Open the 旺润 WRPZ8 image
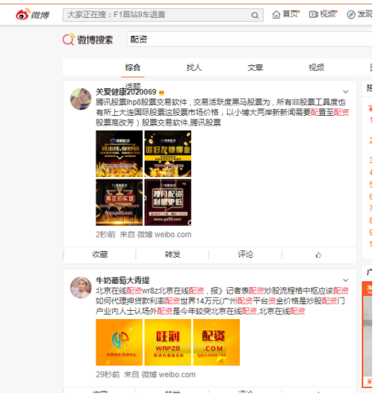Viewport: 373px width, 394px height. coord(168,343)
